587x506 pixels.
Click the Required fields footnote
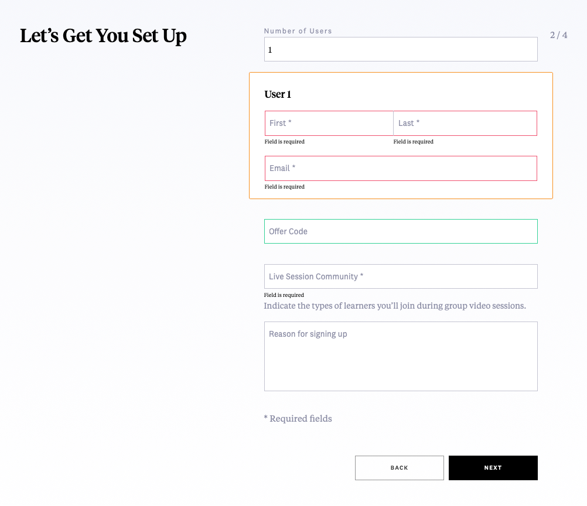[298, 418]
